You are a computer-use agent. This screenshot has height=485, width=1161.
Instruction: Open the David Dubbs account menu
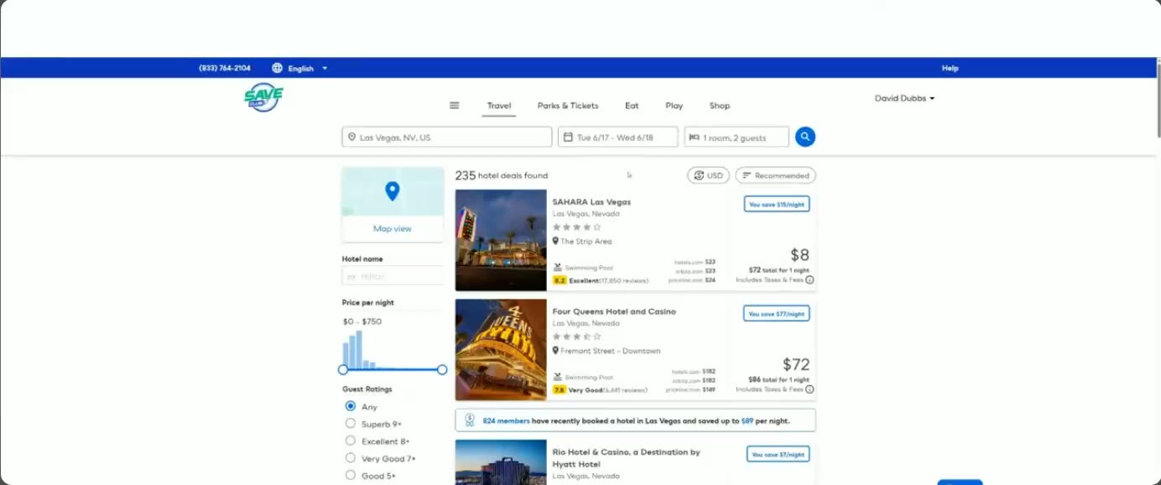click(x=904, y=98)
